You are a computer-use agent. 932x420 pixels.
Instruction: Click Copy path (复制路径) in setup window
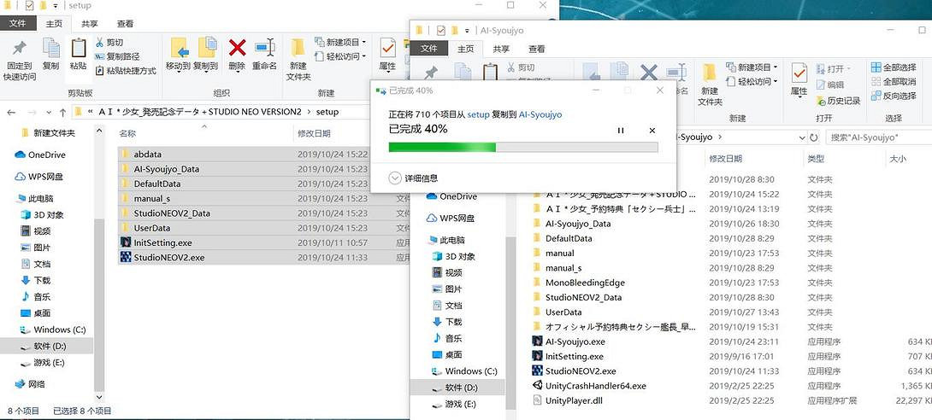pos(117,56)
